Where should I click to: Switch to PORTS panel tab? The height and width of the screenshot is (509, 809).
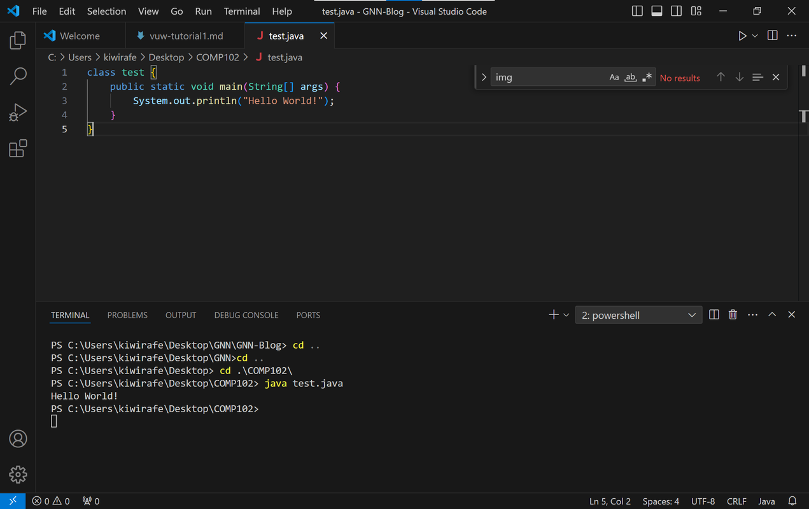click(308, 315)
